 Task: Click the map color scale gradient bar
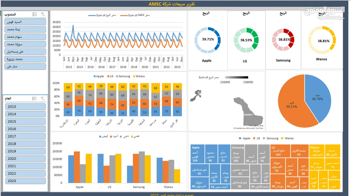(x=237, y=78)
